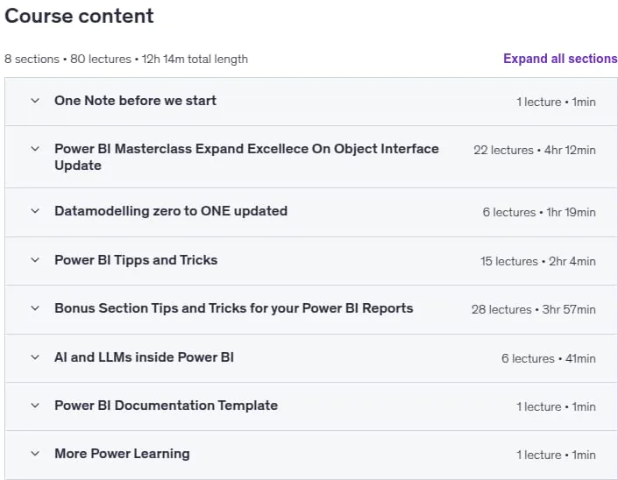
Task: Select 'Power BI Tipps and Tricks' title
Action: pyautogui.click(x=136, y=260)
